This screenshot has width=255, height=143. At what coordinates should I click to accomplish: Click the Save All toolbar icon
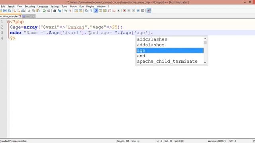click(10, 11)
